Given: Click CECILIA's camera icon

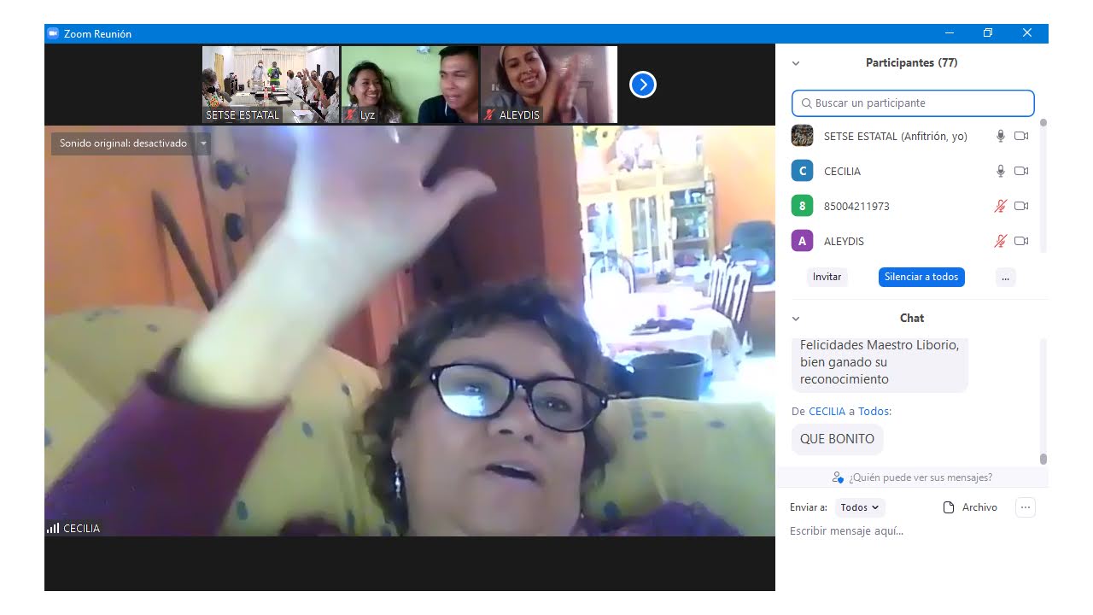Looking at the screenshot, I should click(1021, 171).
